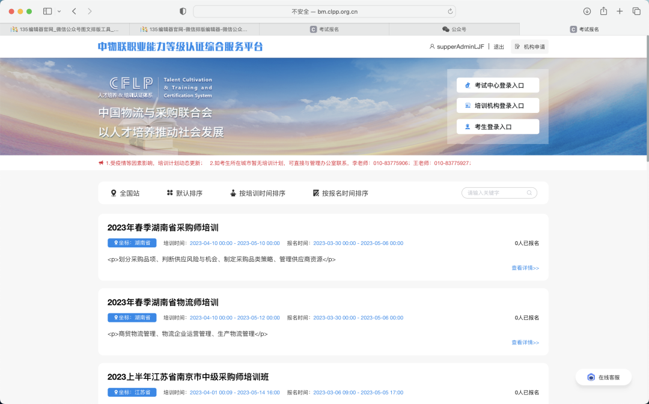The height and width of the screenshot is (404, 649).
Task: Click the profile icon next to supperAdminLJF
Action: 432,46
